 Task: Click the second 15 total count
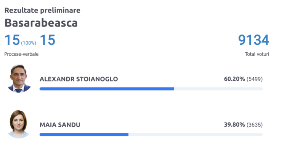[48, 40]
